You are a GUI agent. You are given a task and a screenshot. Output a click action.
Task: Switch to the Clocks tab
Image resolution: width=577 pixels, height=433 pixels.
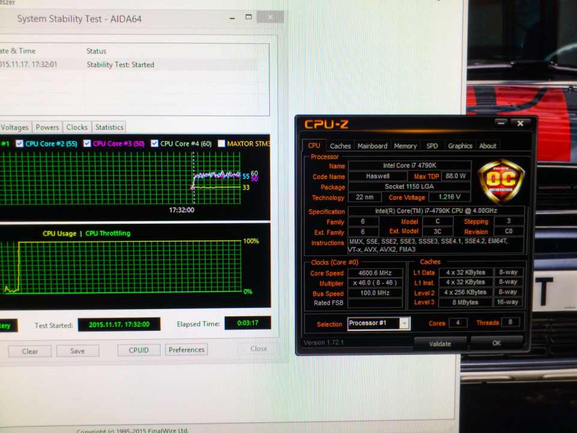coord(77,127)
